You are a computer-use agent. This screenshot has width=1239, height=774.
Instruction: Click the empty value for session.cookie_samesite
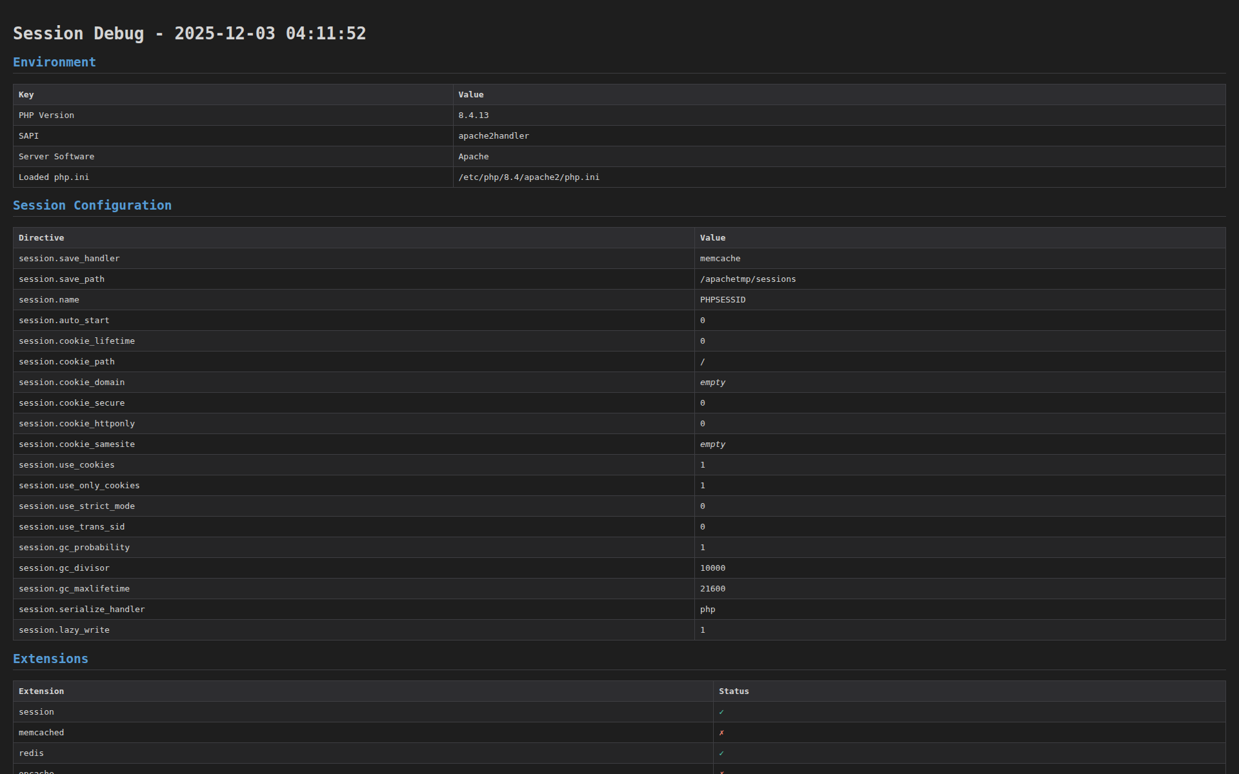pyautogui.click(x=712, y=444)
